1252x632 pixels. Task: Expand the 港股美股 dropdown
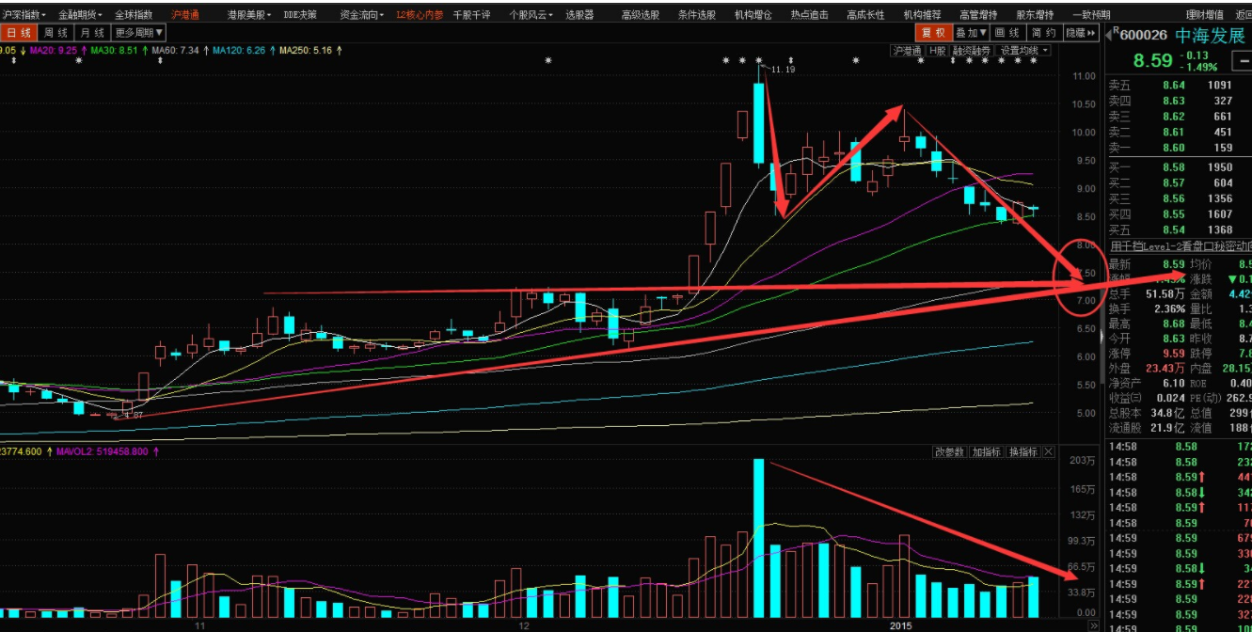click(x=248, y=15)
